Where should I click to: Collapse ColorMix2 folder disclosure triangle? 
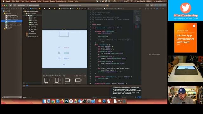pyautogui.click(x=3, y=13)
